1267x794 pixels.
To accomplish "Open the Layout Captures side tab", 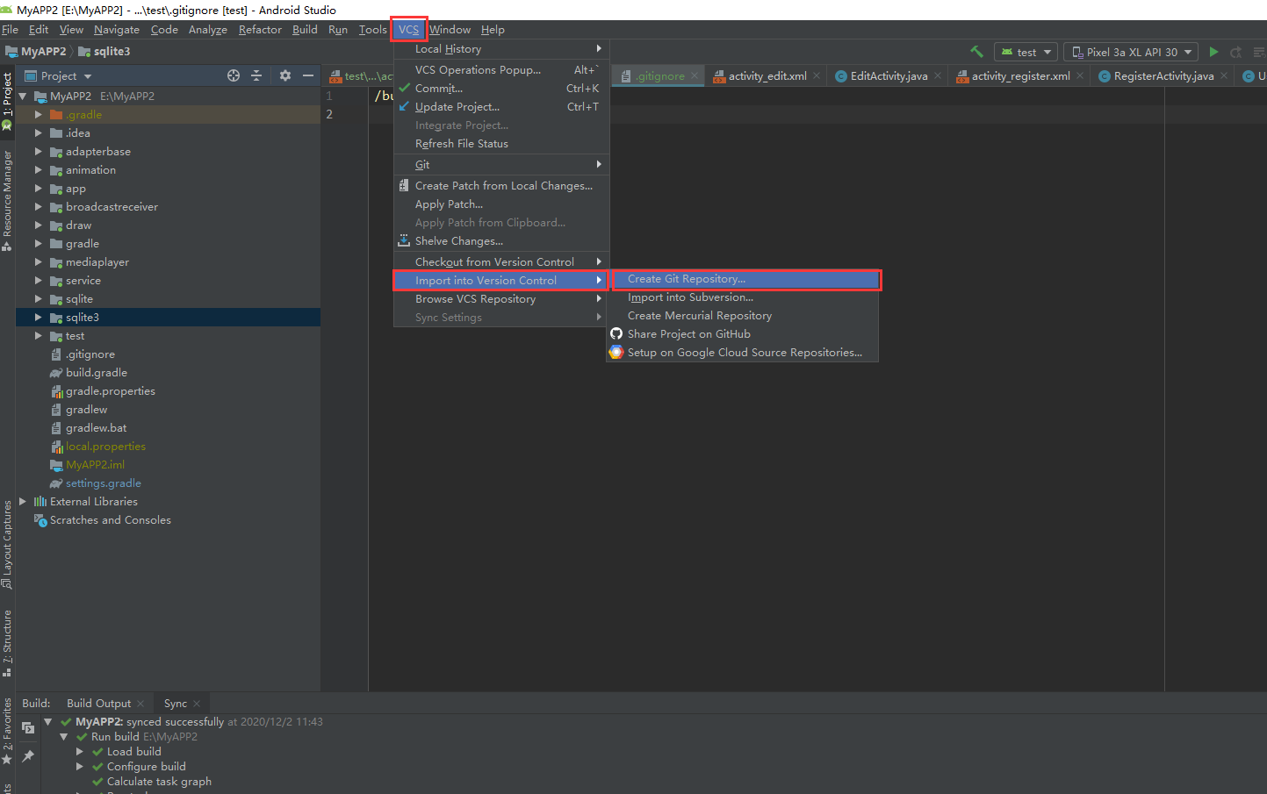I will click(x=7, y=544).
